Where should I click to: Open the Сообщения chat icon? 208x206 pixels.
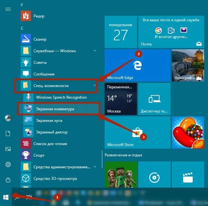click(x=26, y=74)
